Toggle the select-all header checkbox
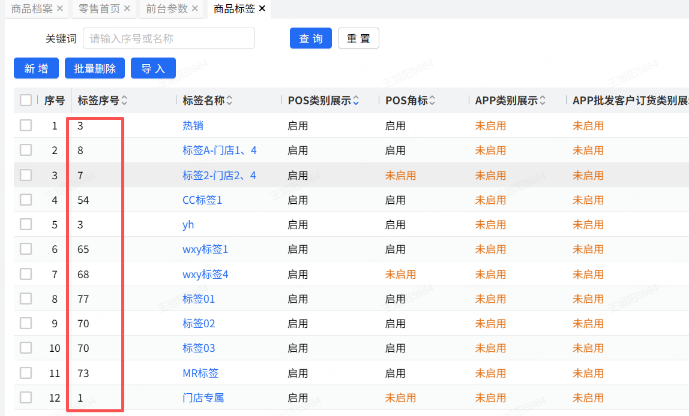Viewport: 689px width, 416px height. pyautogui.click(x=26, y=101)
